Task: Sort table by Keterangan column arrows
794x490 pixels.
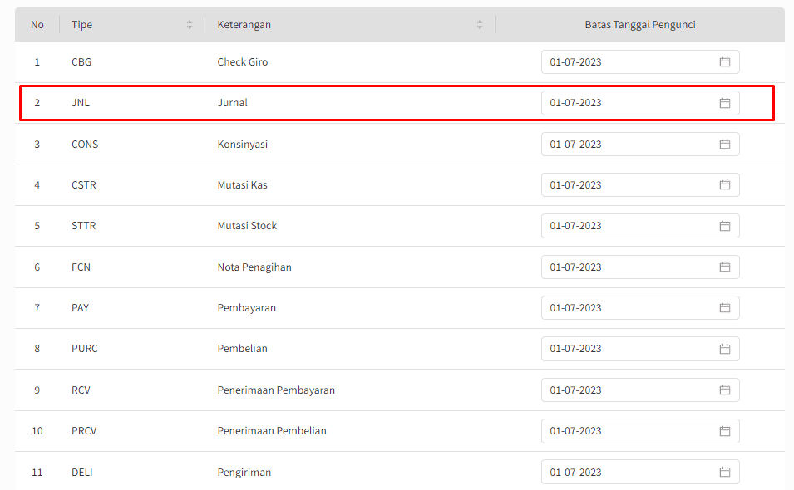Action: tap(480, 25)
